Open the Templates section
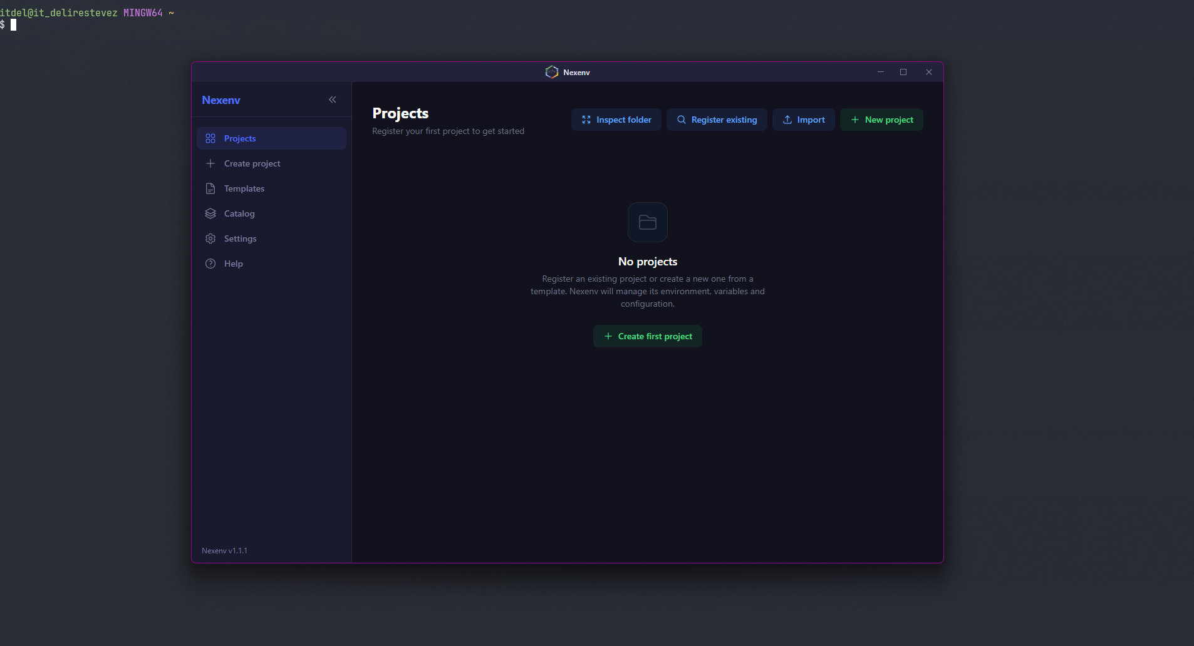Screen dimensions: 1194x646 tap(271, 188)
